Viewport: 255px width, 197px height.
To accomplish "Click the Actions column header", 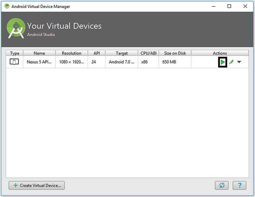I will point(220,53).
